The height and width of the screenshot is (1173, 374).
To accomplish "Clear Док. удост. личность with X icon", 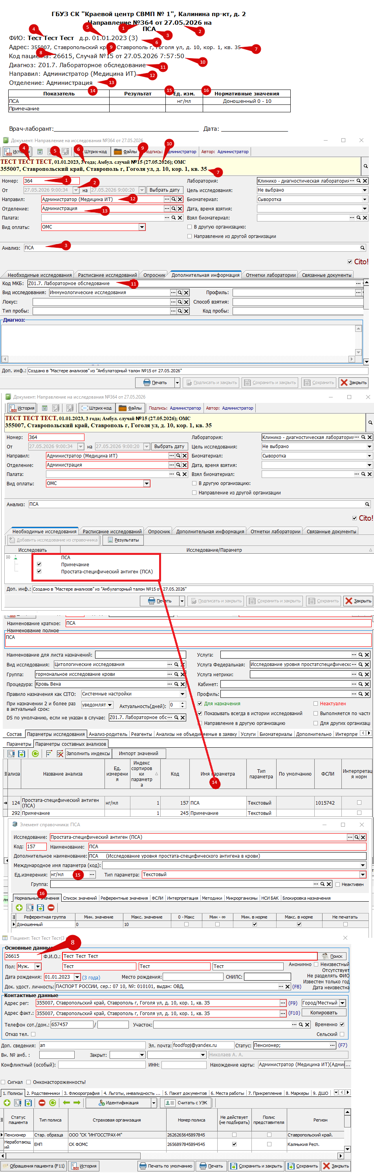I will (288, 986).
